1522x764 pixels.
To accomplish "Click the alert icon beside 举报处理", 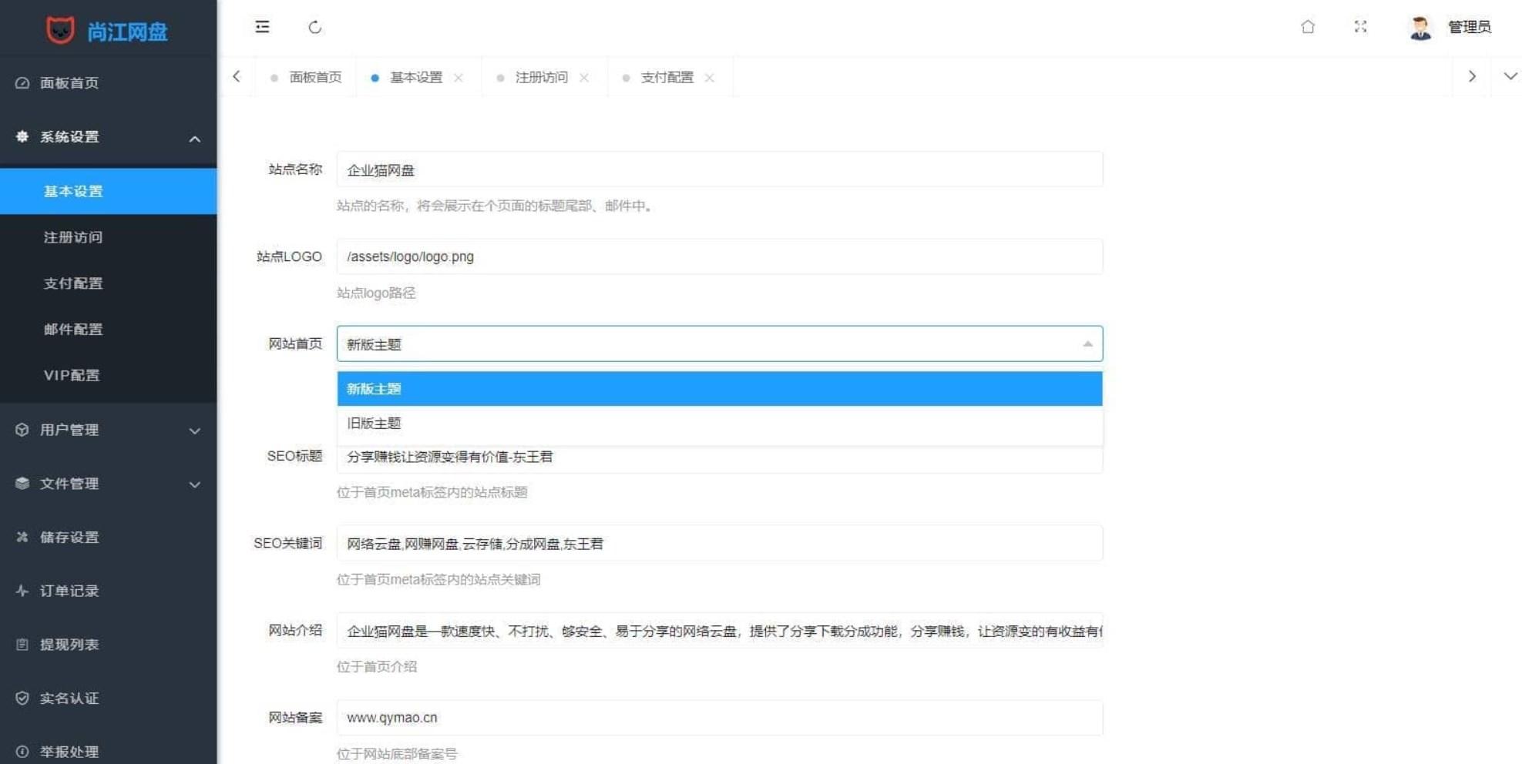I will pos(22,752).
